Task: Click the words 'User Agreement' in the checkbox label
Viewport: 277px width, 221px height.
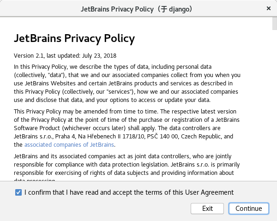Action: (209, 192)
